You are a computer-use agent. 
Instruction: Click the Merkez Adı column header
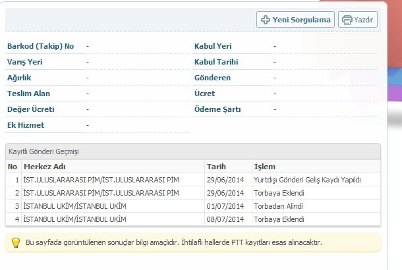(44, 167)
